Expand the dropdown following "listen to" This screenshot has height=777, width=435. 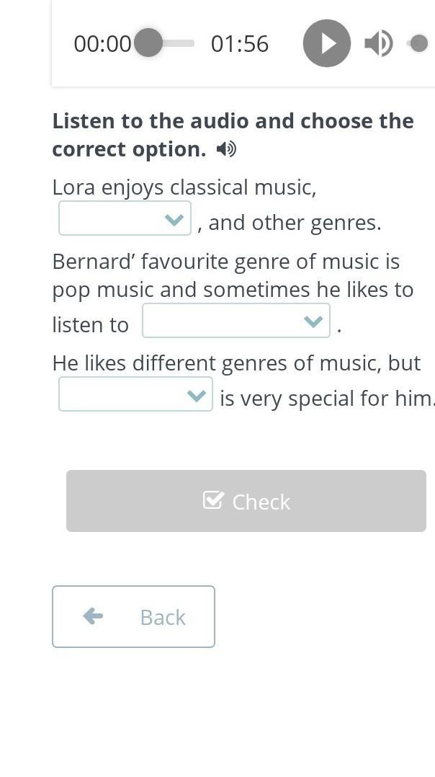click(x=236, y=321)
